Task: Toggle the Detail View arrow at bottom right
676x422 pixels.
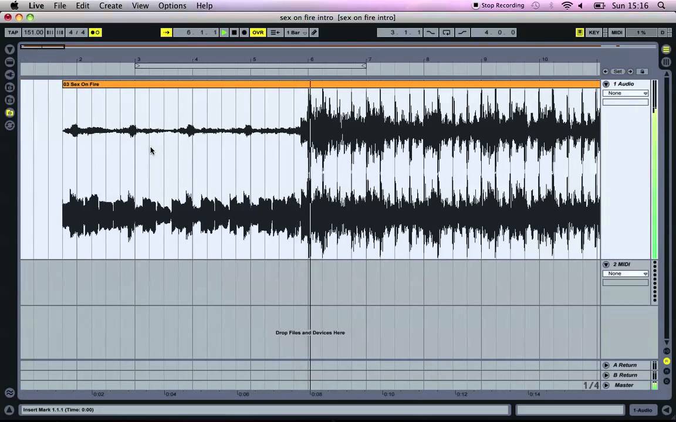Action: click(667, 410)
